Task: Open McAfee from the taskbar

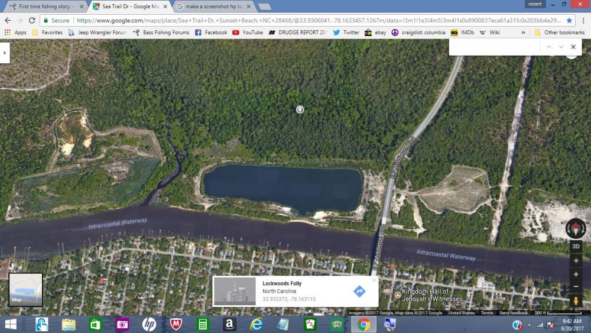Action: (x=176, y=324)
